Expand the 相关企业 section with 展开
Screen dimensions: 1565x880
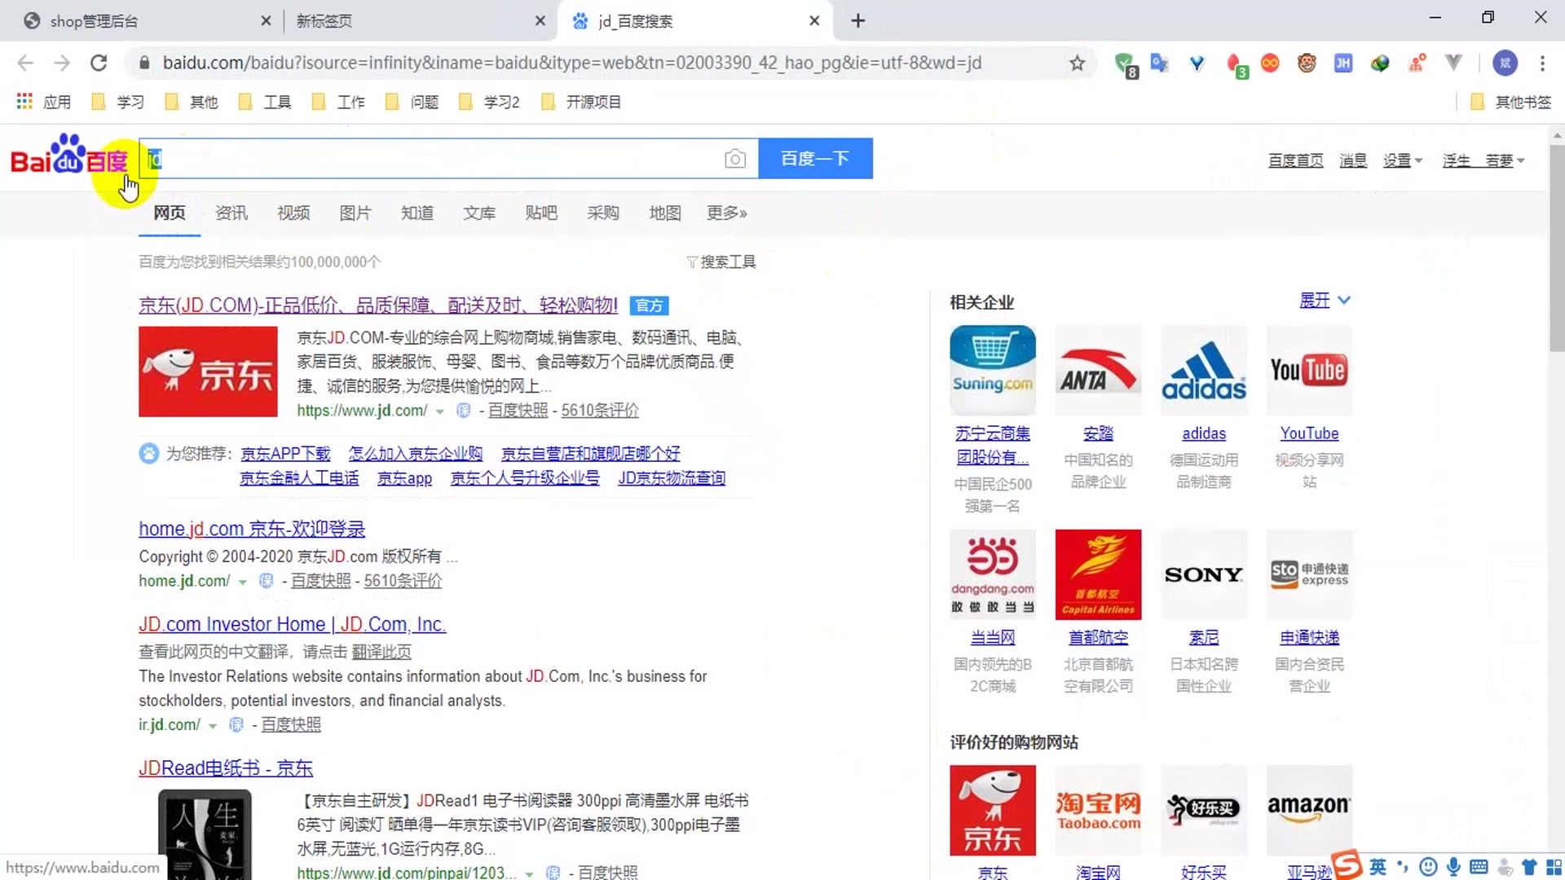pos(1325,300)
